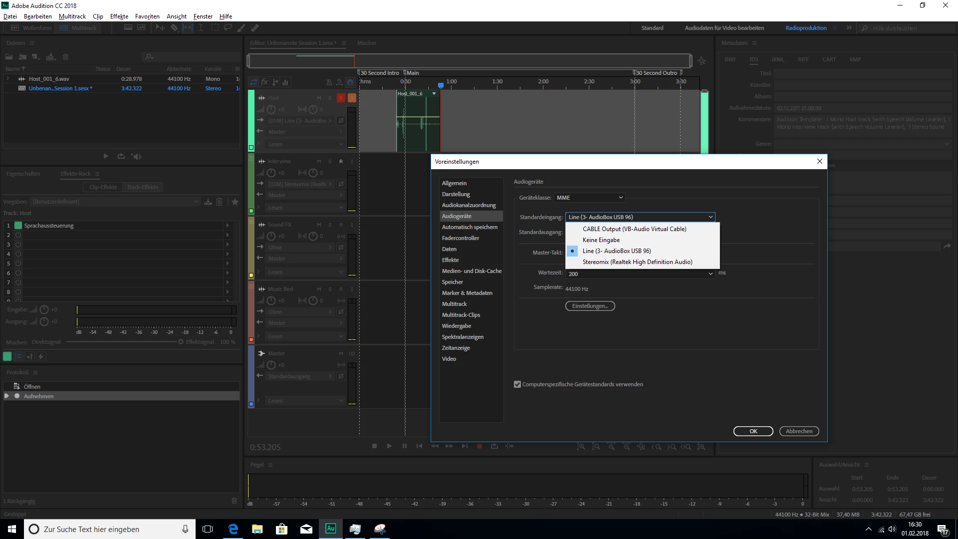
Task: Open the Effekte menu
Action: pos(119,16)
